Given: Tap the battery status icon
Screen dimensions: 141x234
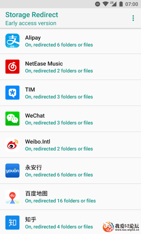Looking at the screenshot, I should [121, 4].
